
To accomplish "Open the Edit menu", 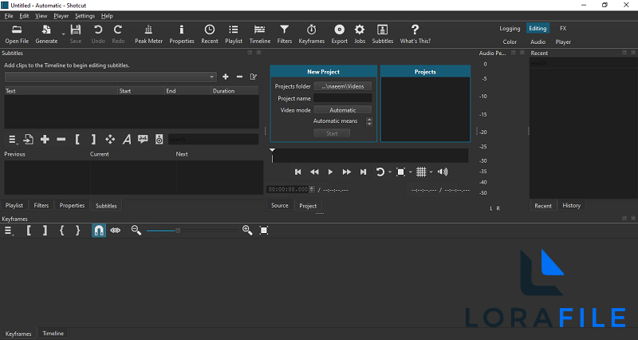I will coord(24,16).
